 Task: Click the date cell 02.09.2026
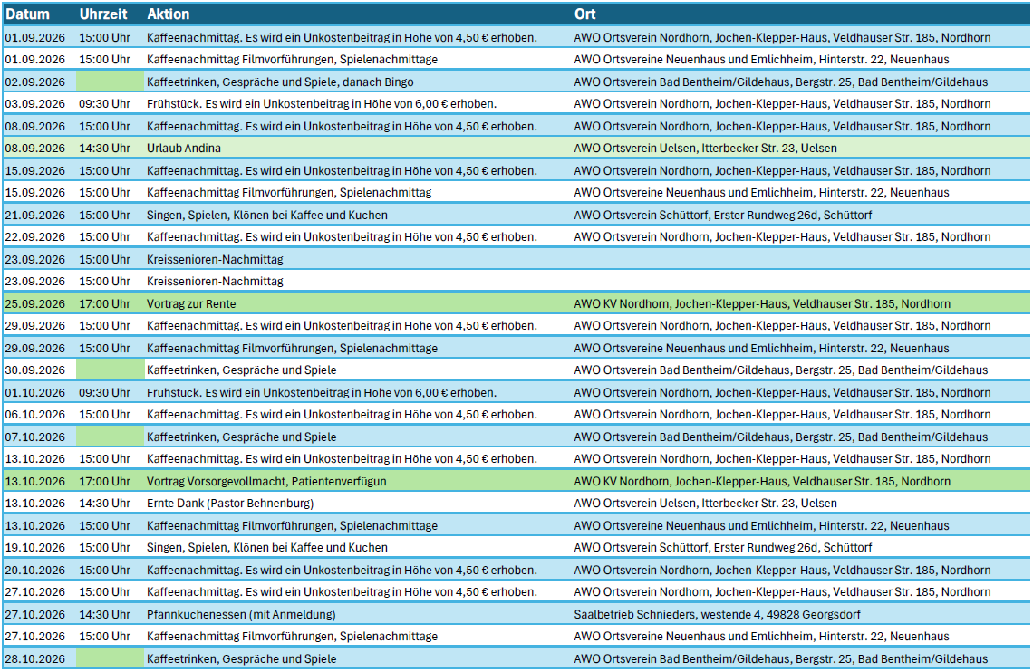tap(35, 82)
